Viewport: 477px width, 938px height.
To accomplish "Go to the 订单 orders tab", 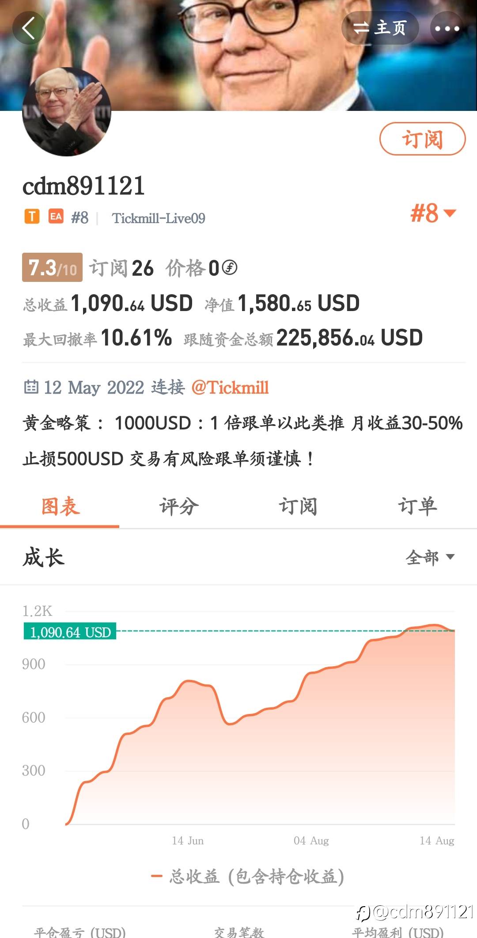I will [x=417, y=506].
